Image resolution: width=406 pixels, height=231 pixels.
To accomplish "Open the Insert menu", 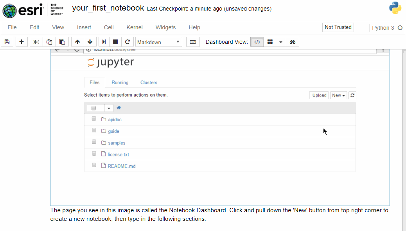I will coord(84,27).
